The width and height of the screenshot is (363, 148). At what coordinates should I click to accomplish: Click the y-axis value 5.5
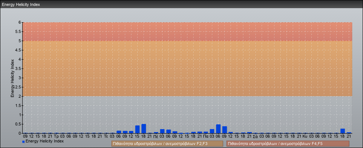19,31
